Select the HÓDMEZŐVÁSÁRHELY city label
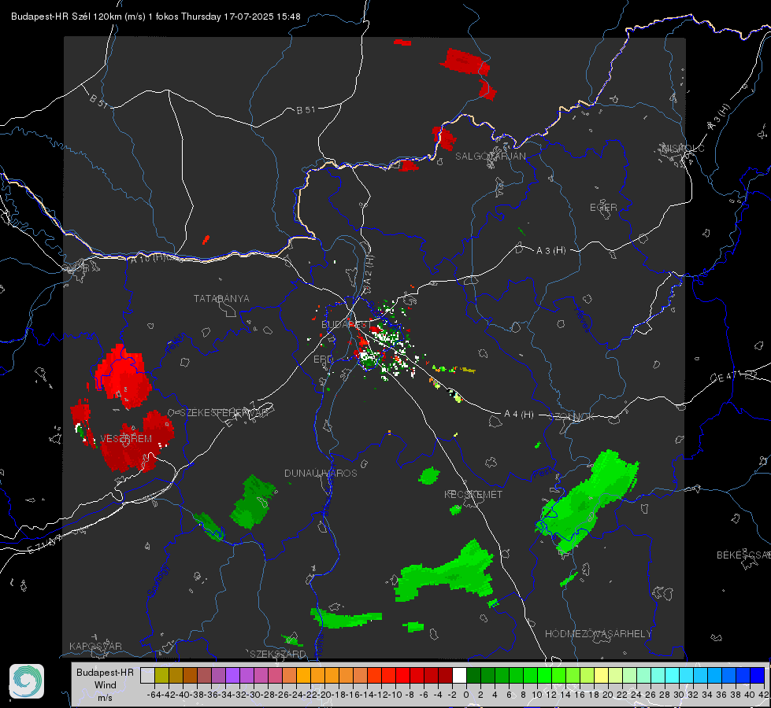This screenshot has height=708, width=771. (598, 634)
